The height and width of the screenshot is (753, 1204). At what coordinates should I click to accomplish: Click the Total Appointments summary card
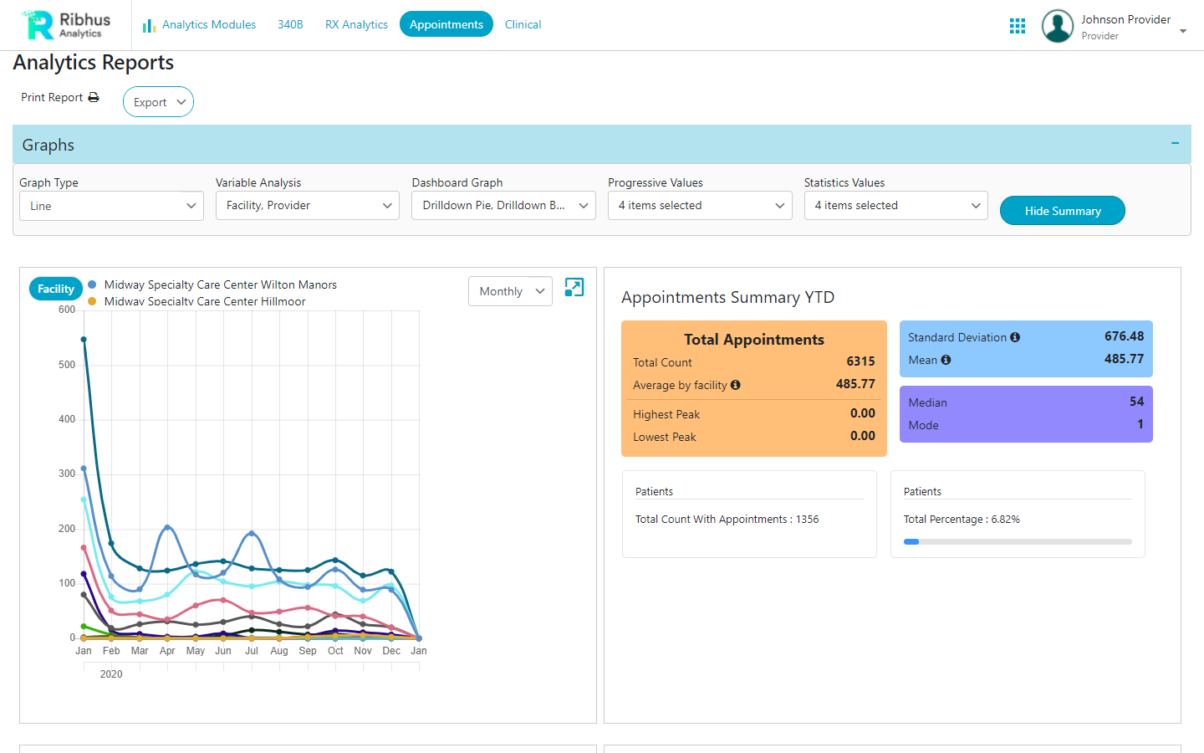(x=753, y=387)
